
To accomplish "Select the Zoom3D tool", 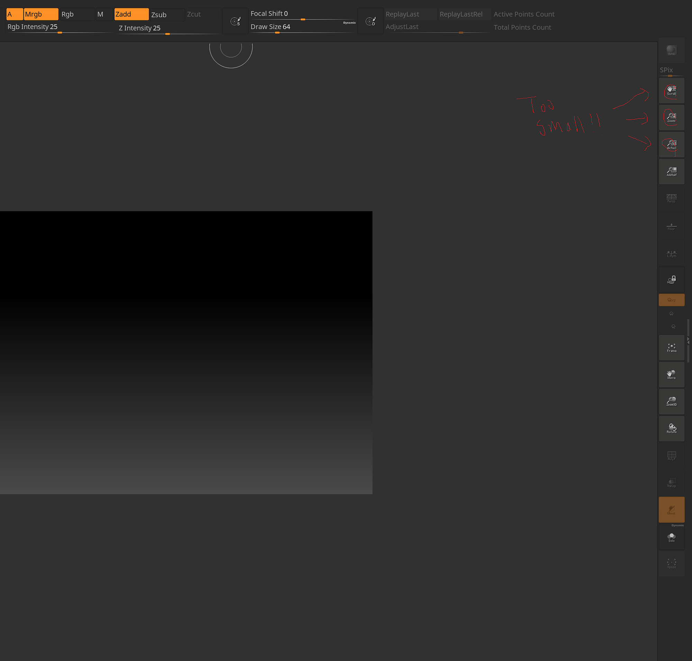I will click(x=671, y=402).
